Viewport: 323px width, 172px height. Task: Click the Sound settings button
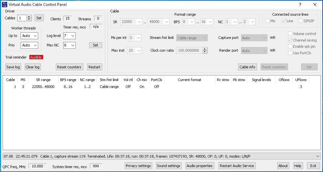(169, 166)
